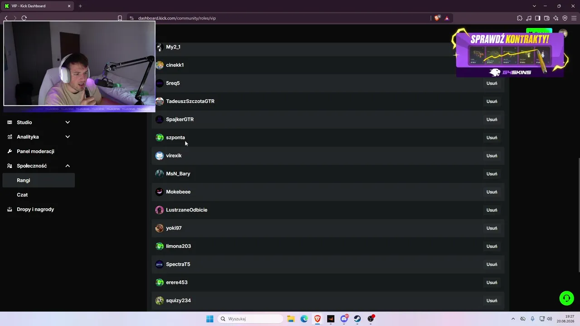
Task: Bookmark this page using the bookmark icon
Action: pyautogui.click(x=120, y=18)
